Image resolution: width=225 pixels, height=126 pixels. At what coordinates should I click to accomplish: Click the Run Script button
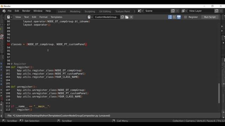click(210, 17)
